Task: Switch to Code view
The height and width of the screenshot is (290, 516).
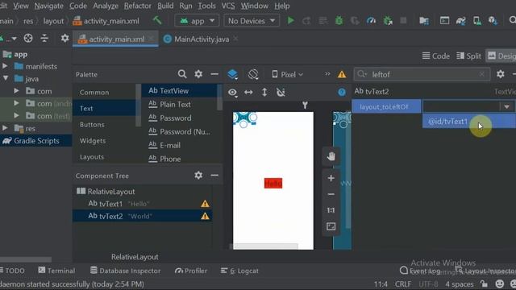Action: (x=435, y=56)
